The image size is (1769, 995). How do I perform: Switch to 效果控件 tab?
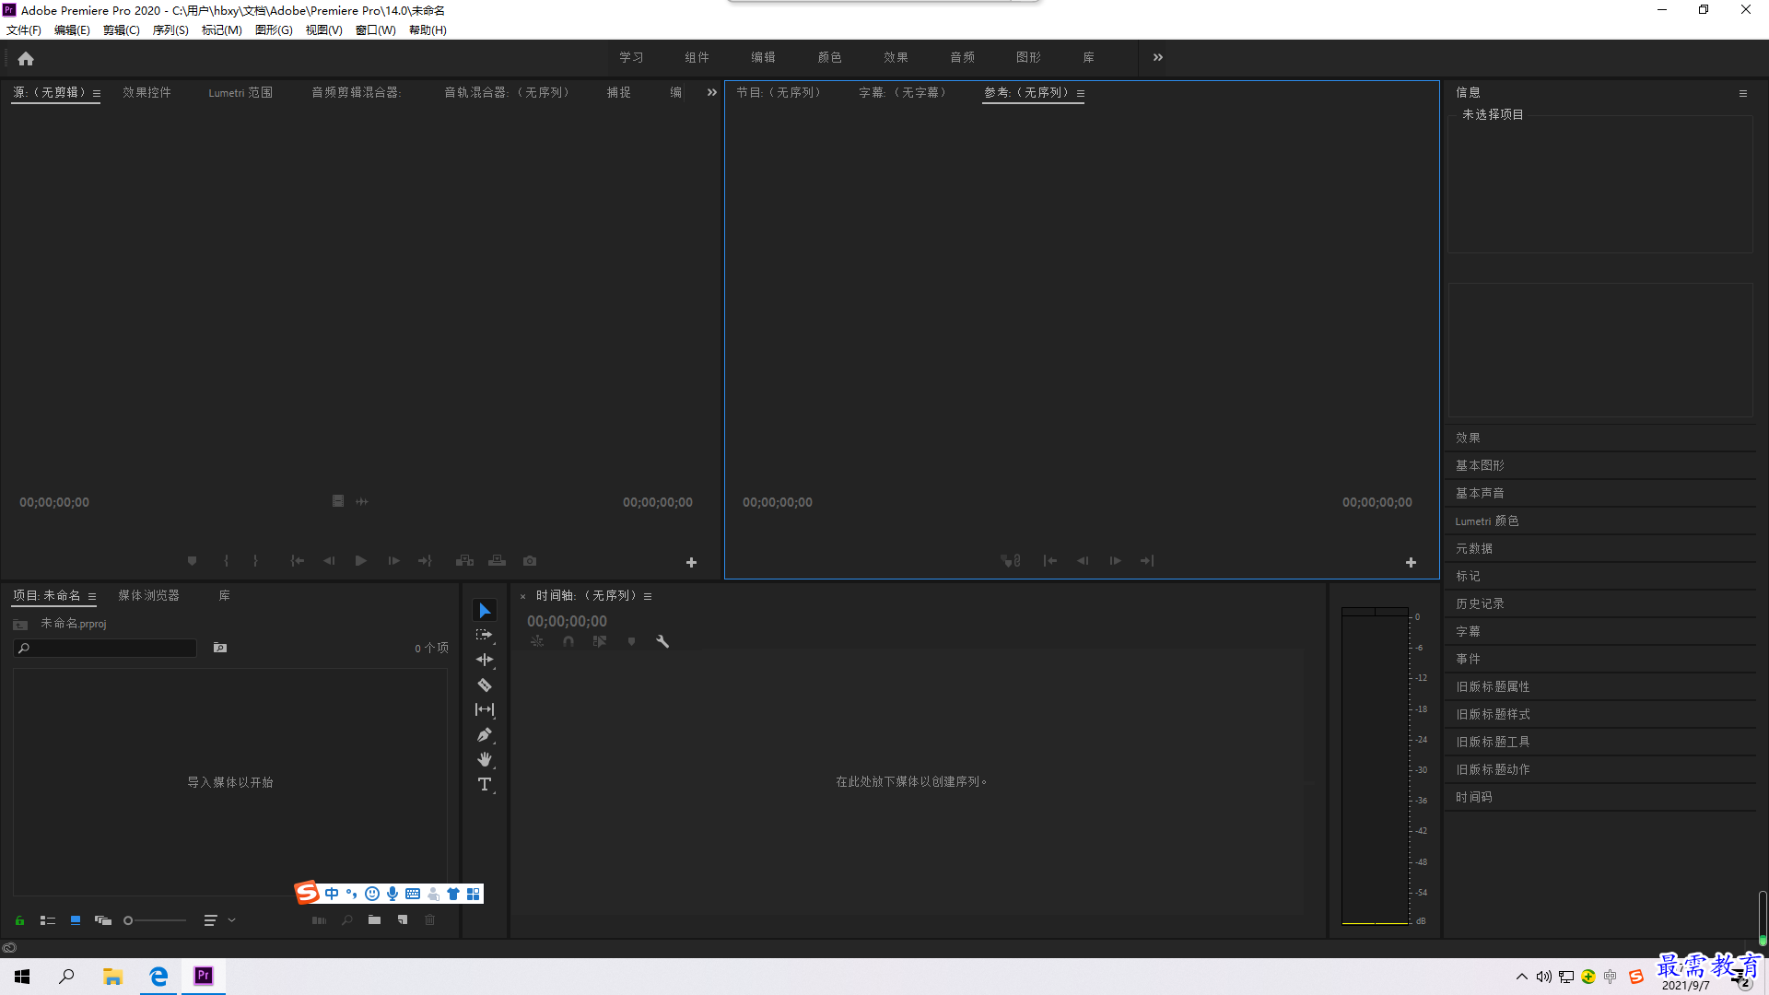(x=146, y=92)
